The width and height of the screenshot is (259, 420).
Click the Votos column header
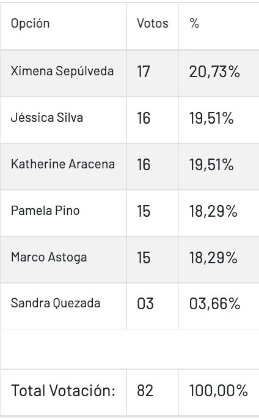pos(153,26)
